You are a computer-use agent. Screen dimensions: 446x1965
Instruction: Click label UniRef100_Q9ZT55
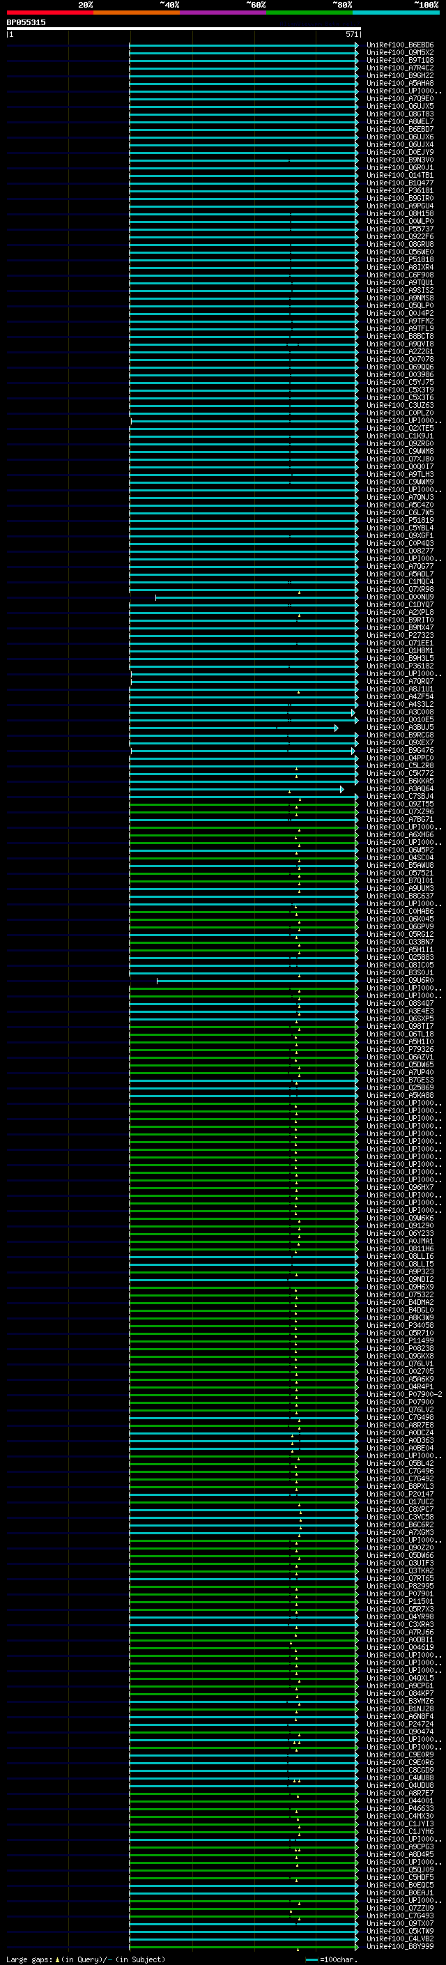(400, 804)
